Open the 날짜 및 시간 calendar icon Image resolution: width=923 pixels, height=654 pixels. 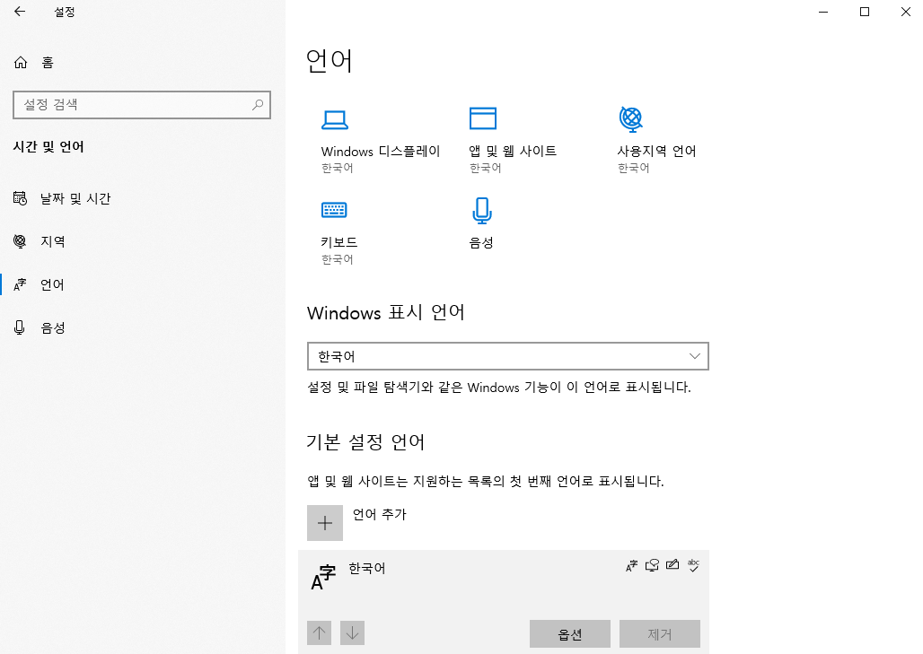click(20, 198)
